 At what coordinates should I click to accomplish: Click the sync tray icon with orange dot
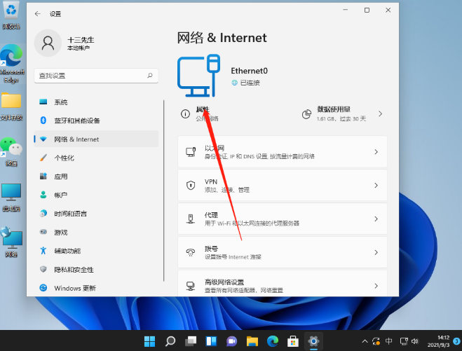tap(376, 341)
